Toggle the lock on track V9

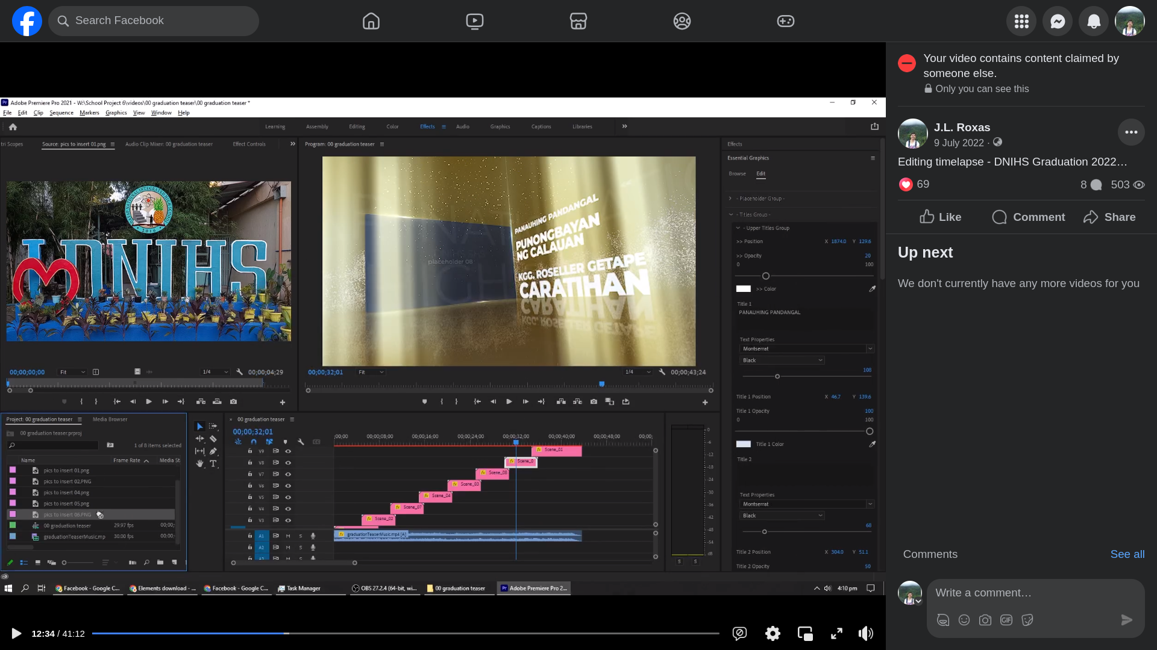pos(250,451)
